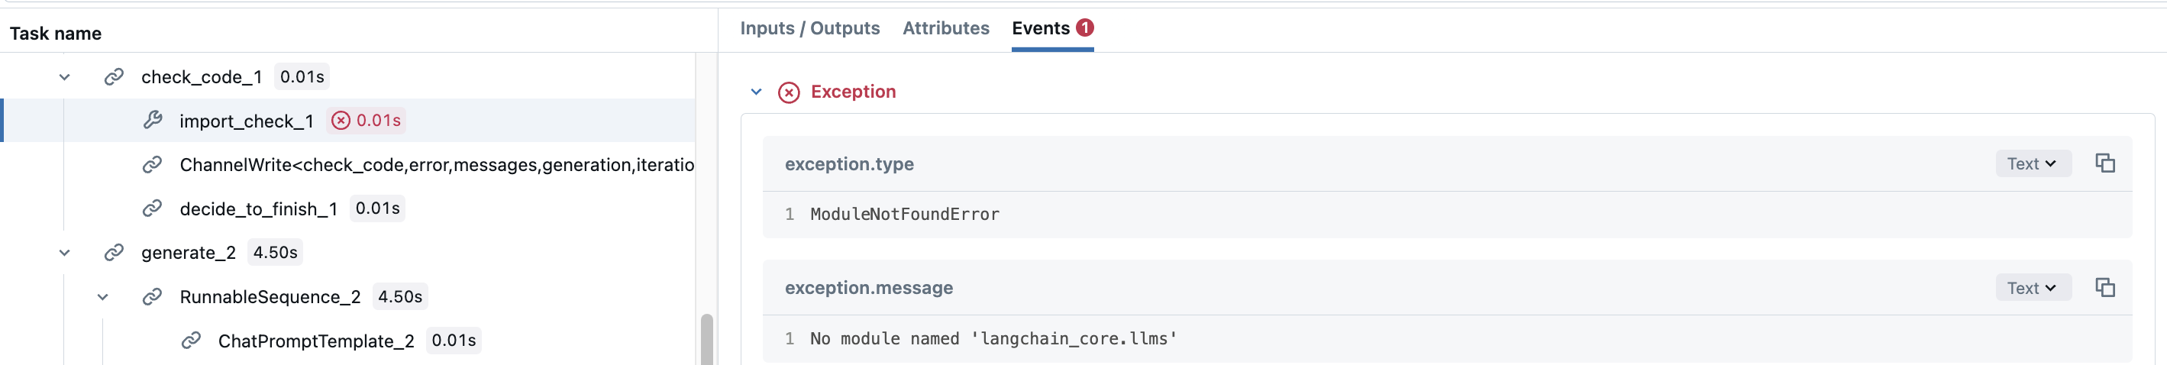Collapse the check_code_1 tree node
Image resolution: width=2167 pixels, height=365 pixels.
point(65,77)
